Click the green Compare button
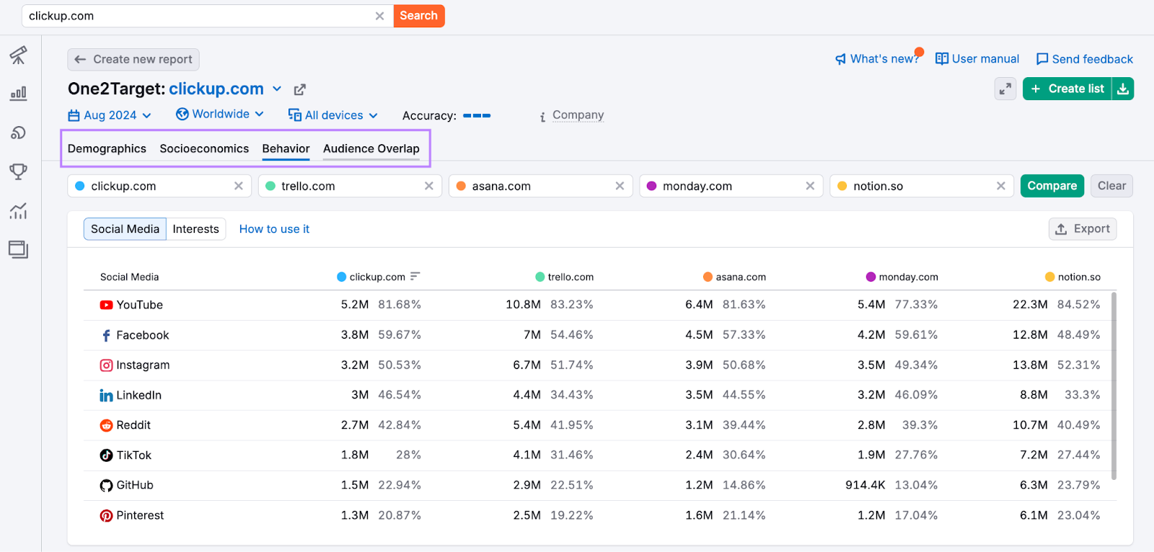Screen dimensions: 1154x552 pos(1052,186)
